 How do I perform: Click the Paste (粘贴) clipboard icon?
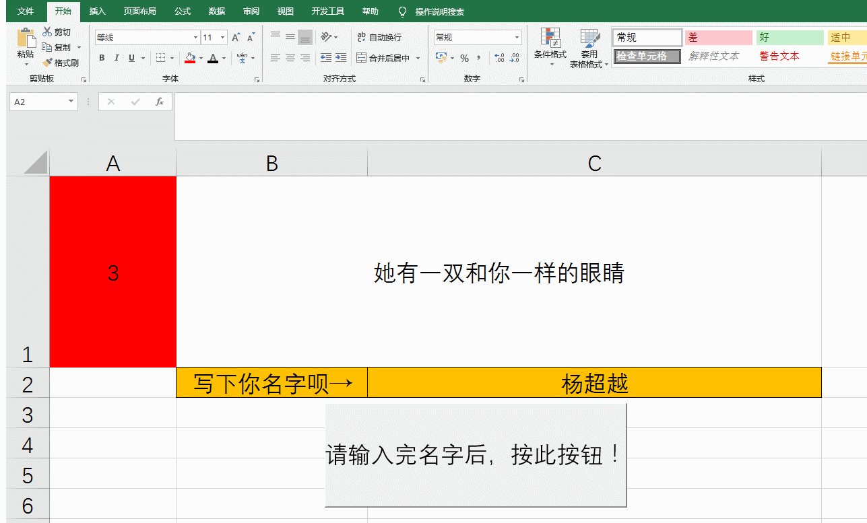(x=26, y=38)
